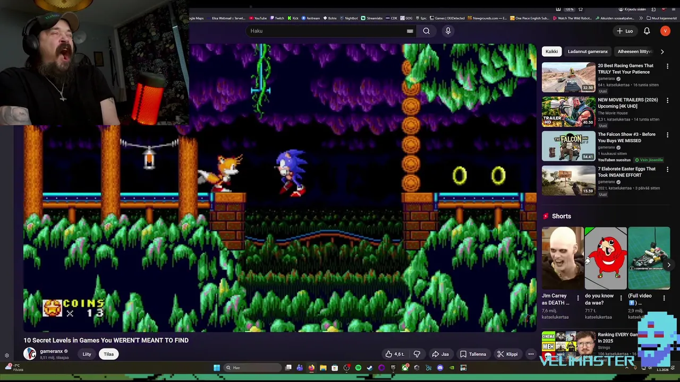Open the Streamlabs bookmark
Screen dimensions: 680x382
pyautogui.click(x=372, y=18)
